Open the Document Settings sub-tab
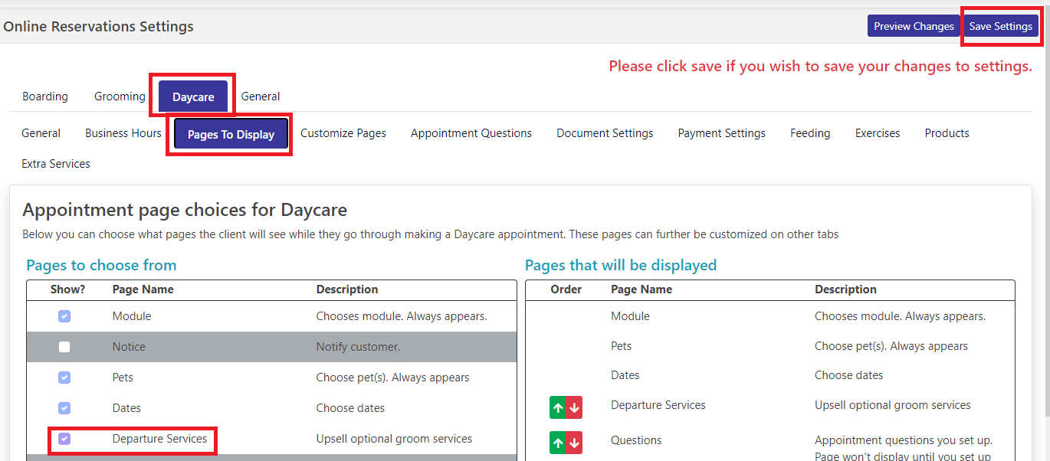The width and height of the screenshot is (1050, 461). [x=605, y=133]
